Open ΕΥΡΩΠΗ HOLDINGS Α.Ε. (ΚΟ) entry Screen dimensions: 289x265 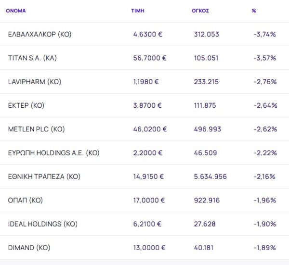pyautogui.click(x=53, y=153)
